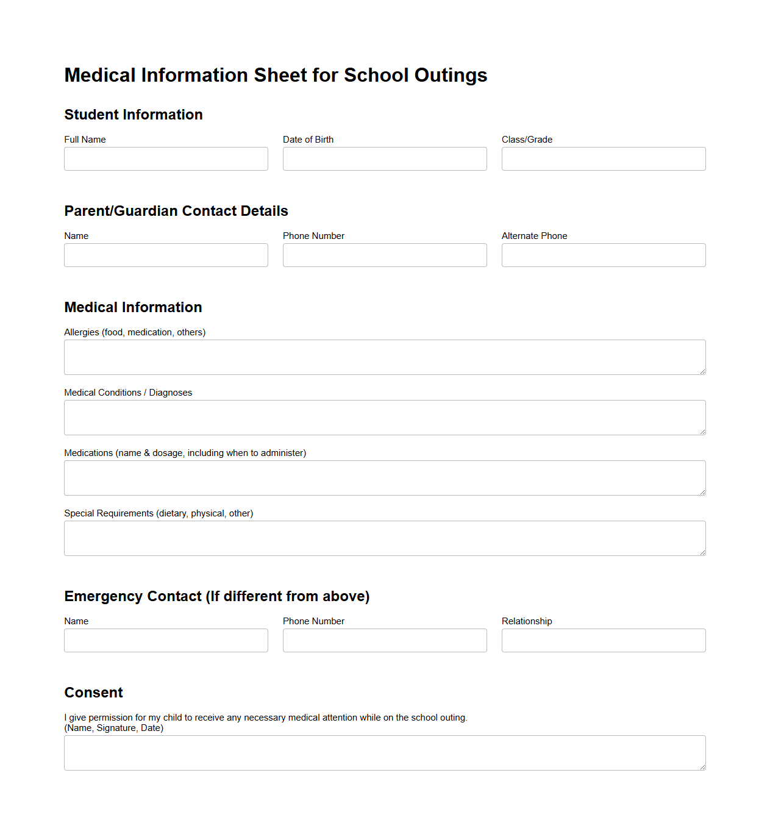Select the 'Student Information' section heading
This screenshot has width=770, height=834.
pyautogui.click(x=134, y=115)
